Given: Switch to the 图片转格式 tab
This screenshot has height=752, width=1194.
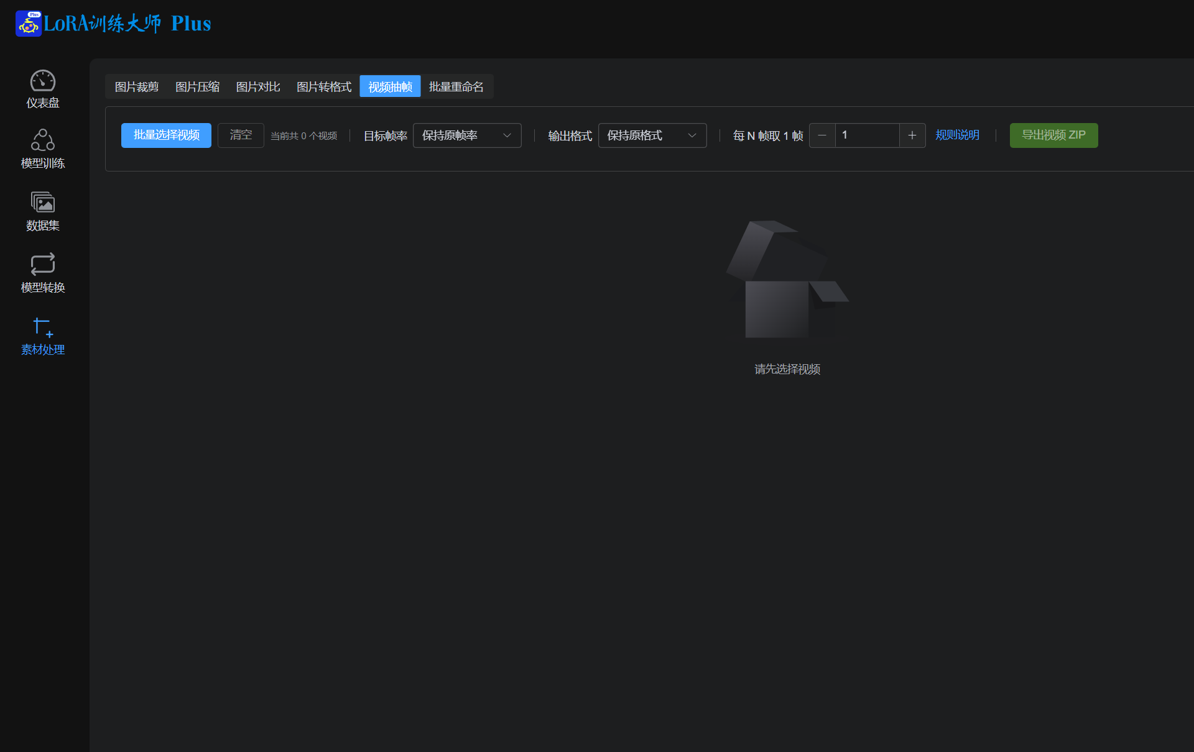Looking at the screenshot, I should [324, 86].
